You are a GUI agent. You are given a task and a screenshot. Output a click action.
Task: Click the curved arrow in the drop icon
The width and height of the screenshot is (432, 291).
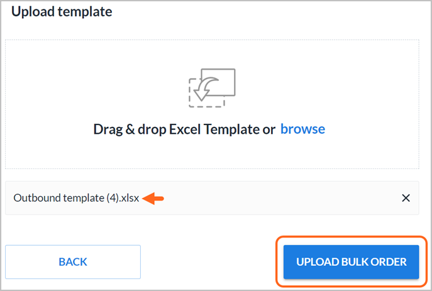pos(205,89)
